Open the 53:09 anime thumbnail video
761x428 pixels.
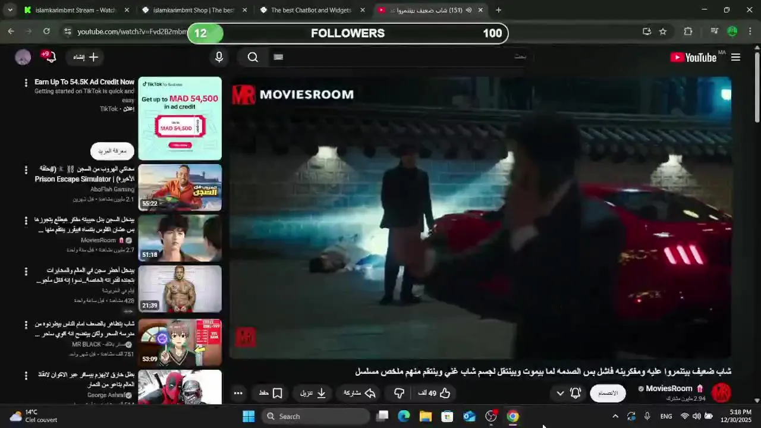[180, 342]
